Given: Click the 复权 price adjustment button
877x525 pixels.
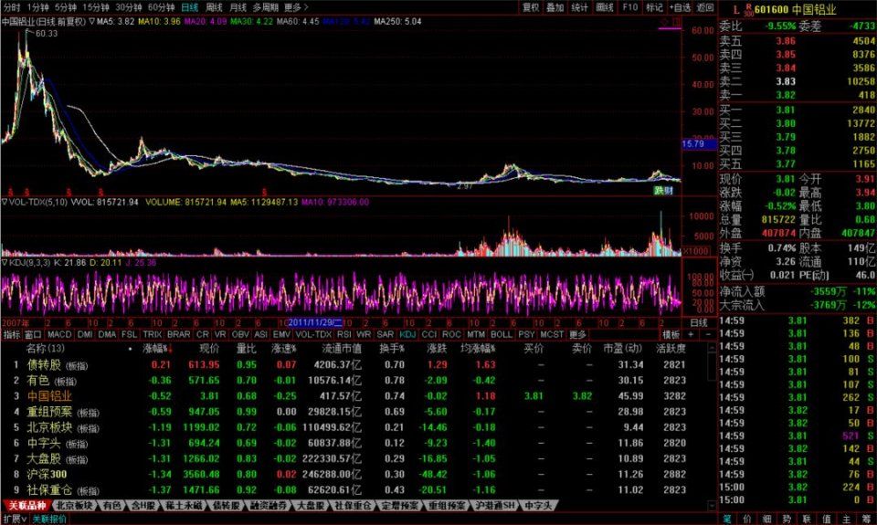Looking at the screenshot, I should (x=531, y=6).
